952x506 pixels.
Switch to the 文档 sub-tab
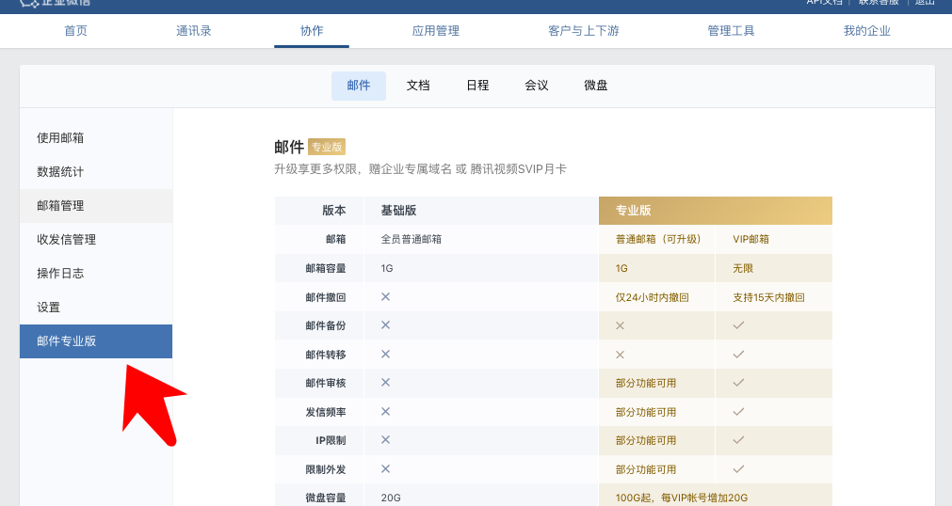(x=418, y=86)
